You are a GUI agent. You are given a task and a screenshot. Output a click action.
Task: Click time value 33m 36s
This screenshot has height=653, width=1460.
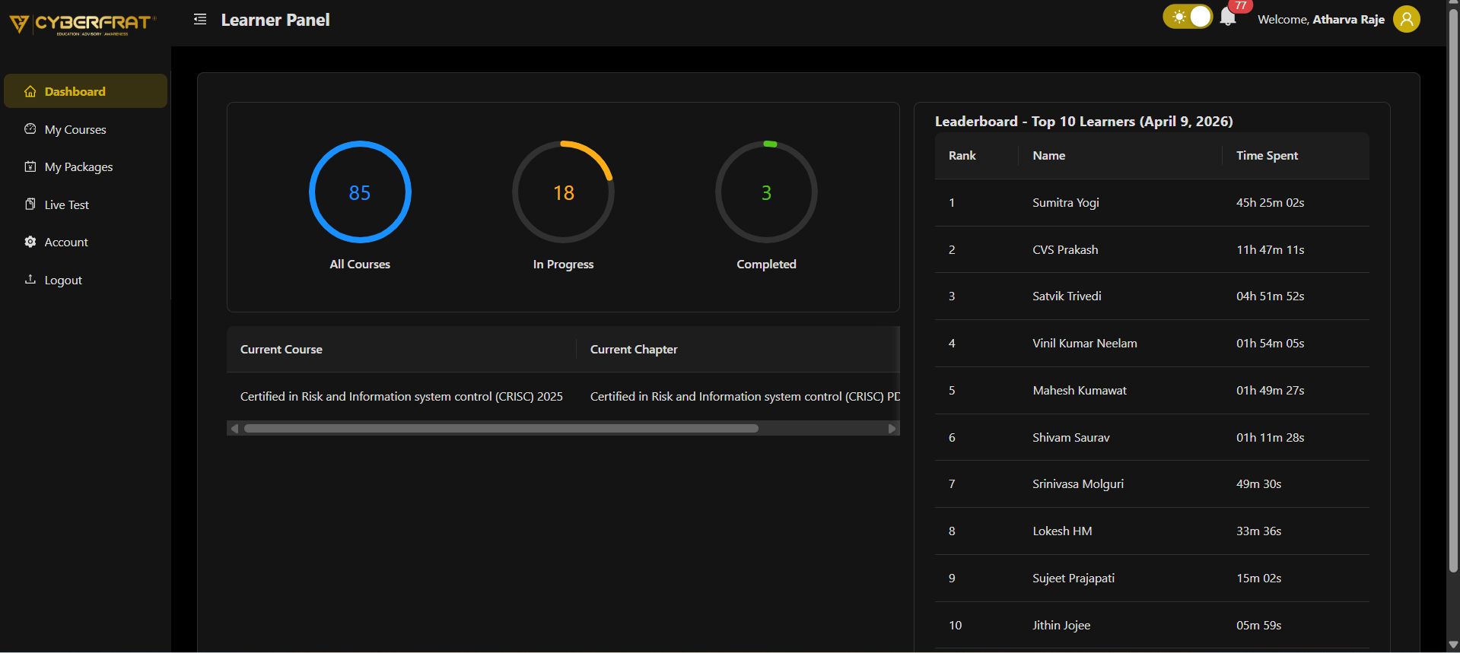[1258, 531]
